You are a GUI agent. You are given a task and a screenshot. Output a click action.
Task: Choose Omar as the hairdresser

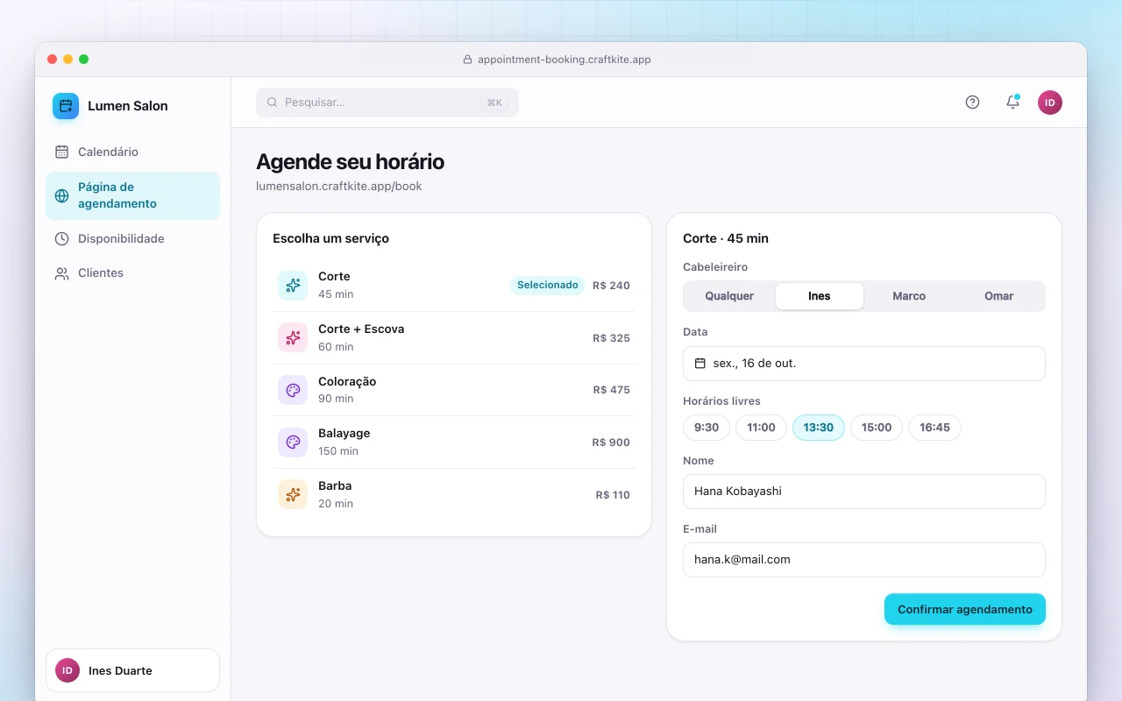[x=999, y=296]
